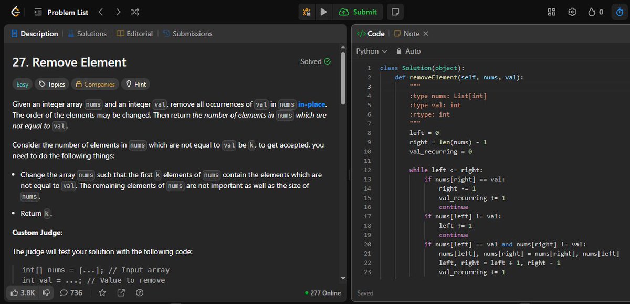Click the scroll down arrow of description
The height and width of the screenshot is (304, 630).
[343, 278]
